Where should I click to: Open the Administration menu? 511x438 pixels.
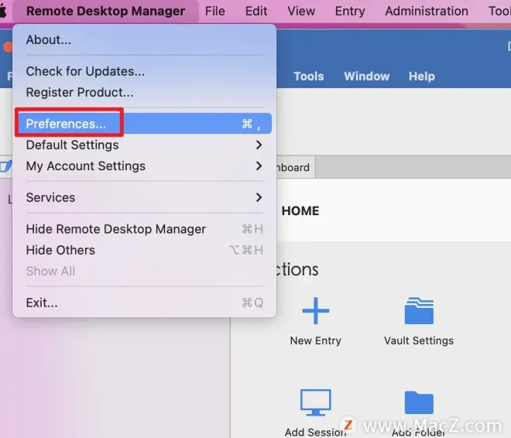[x=427, y=11]
